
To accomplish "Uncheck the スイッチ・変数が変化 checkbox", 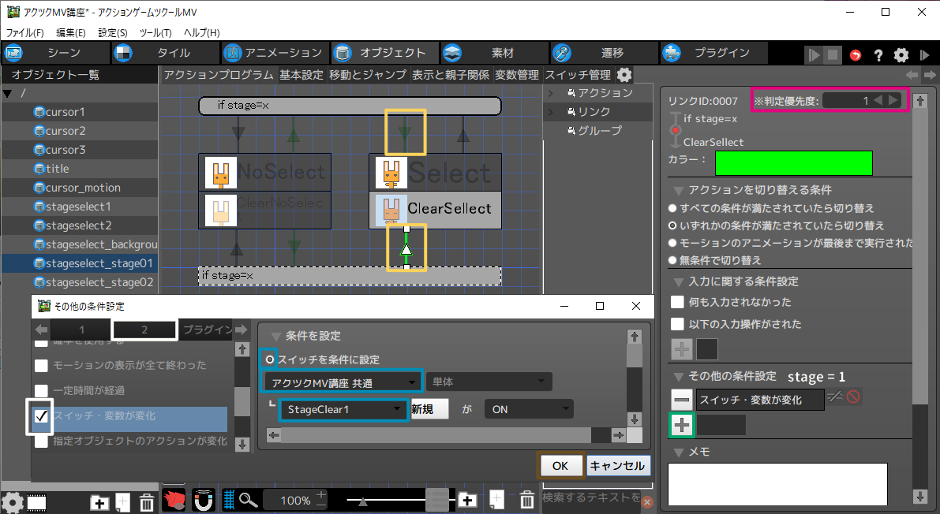I will click(x=42, y=415).
